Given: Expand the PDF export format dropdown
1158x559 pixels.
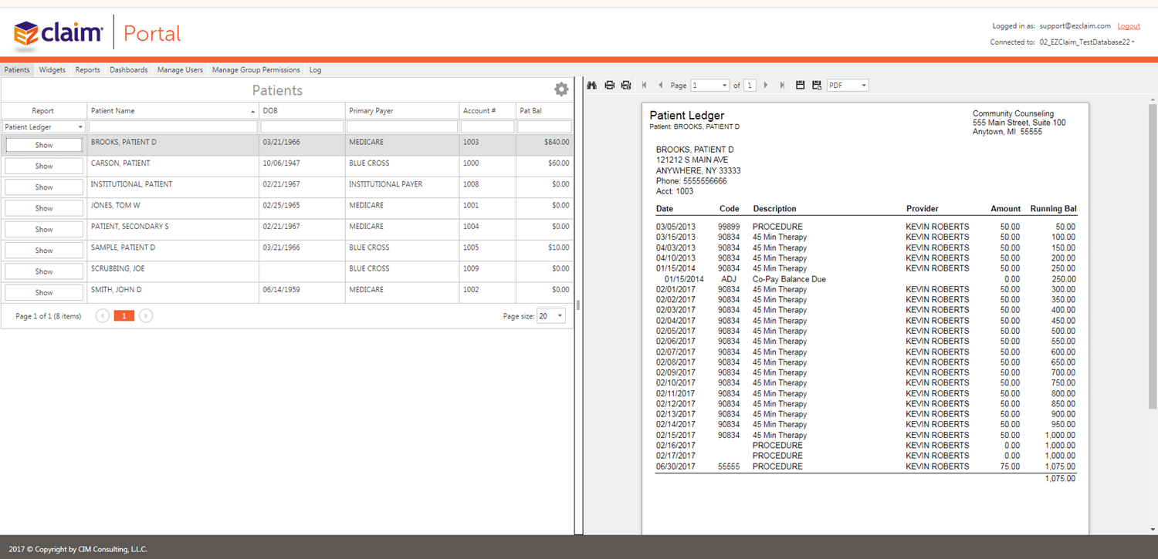Looking at the screenshot, I should 848,86.
